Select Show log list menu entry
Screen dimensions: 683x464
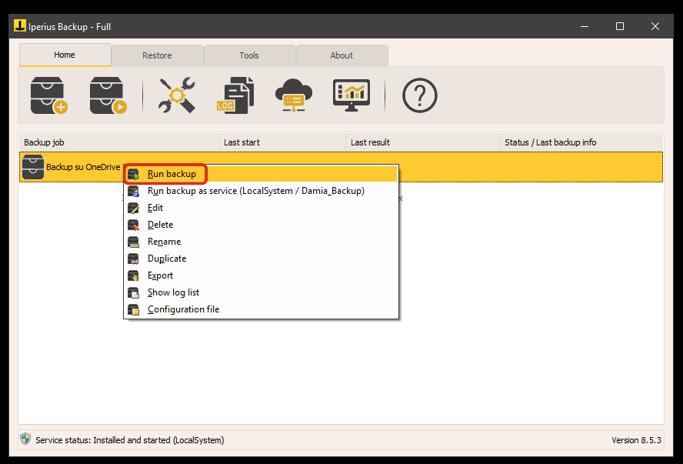(x=261, y=292)
